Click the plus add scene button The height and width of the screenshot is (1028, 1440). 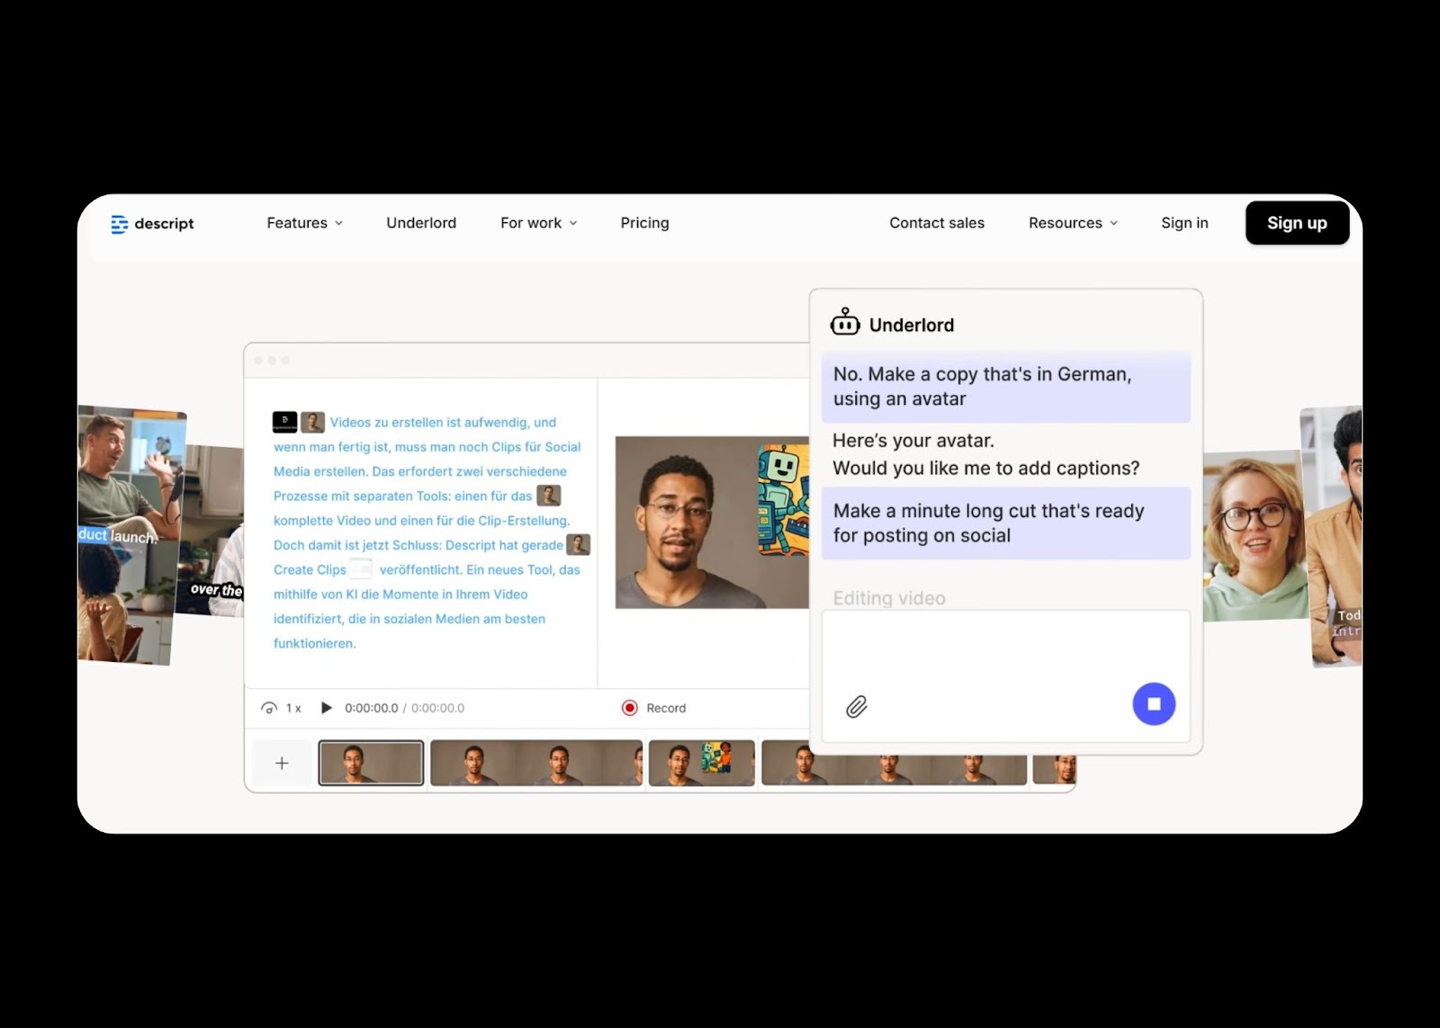pos(282,763)
